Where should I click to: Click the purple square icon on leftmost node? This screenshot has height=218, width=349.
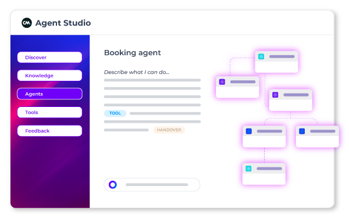pyautogui.click(x=222, y=82)
